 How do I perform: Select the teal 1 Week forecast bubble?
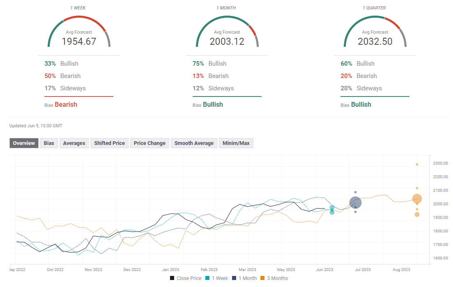[332, 212]
